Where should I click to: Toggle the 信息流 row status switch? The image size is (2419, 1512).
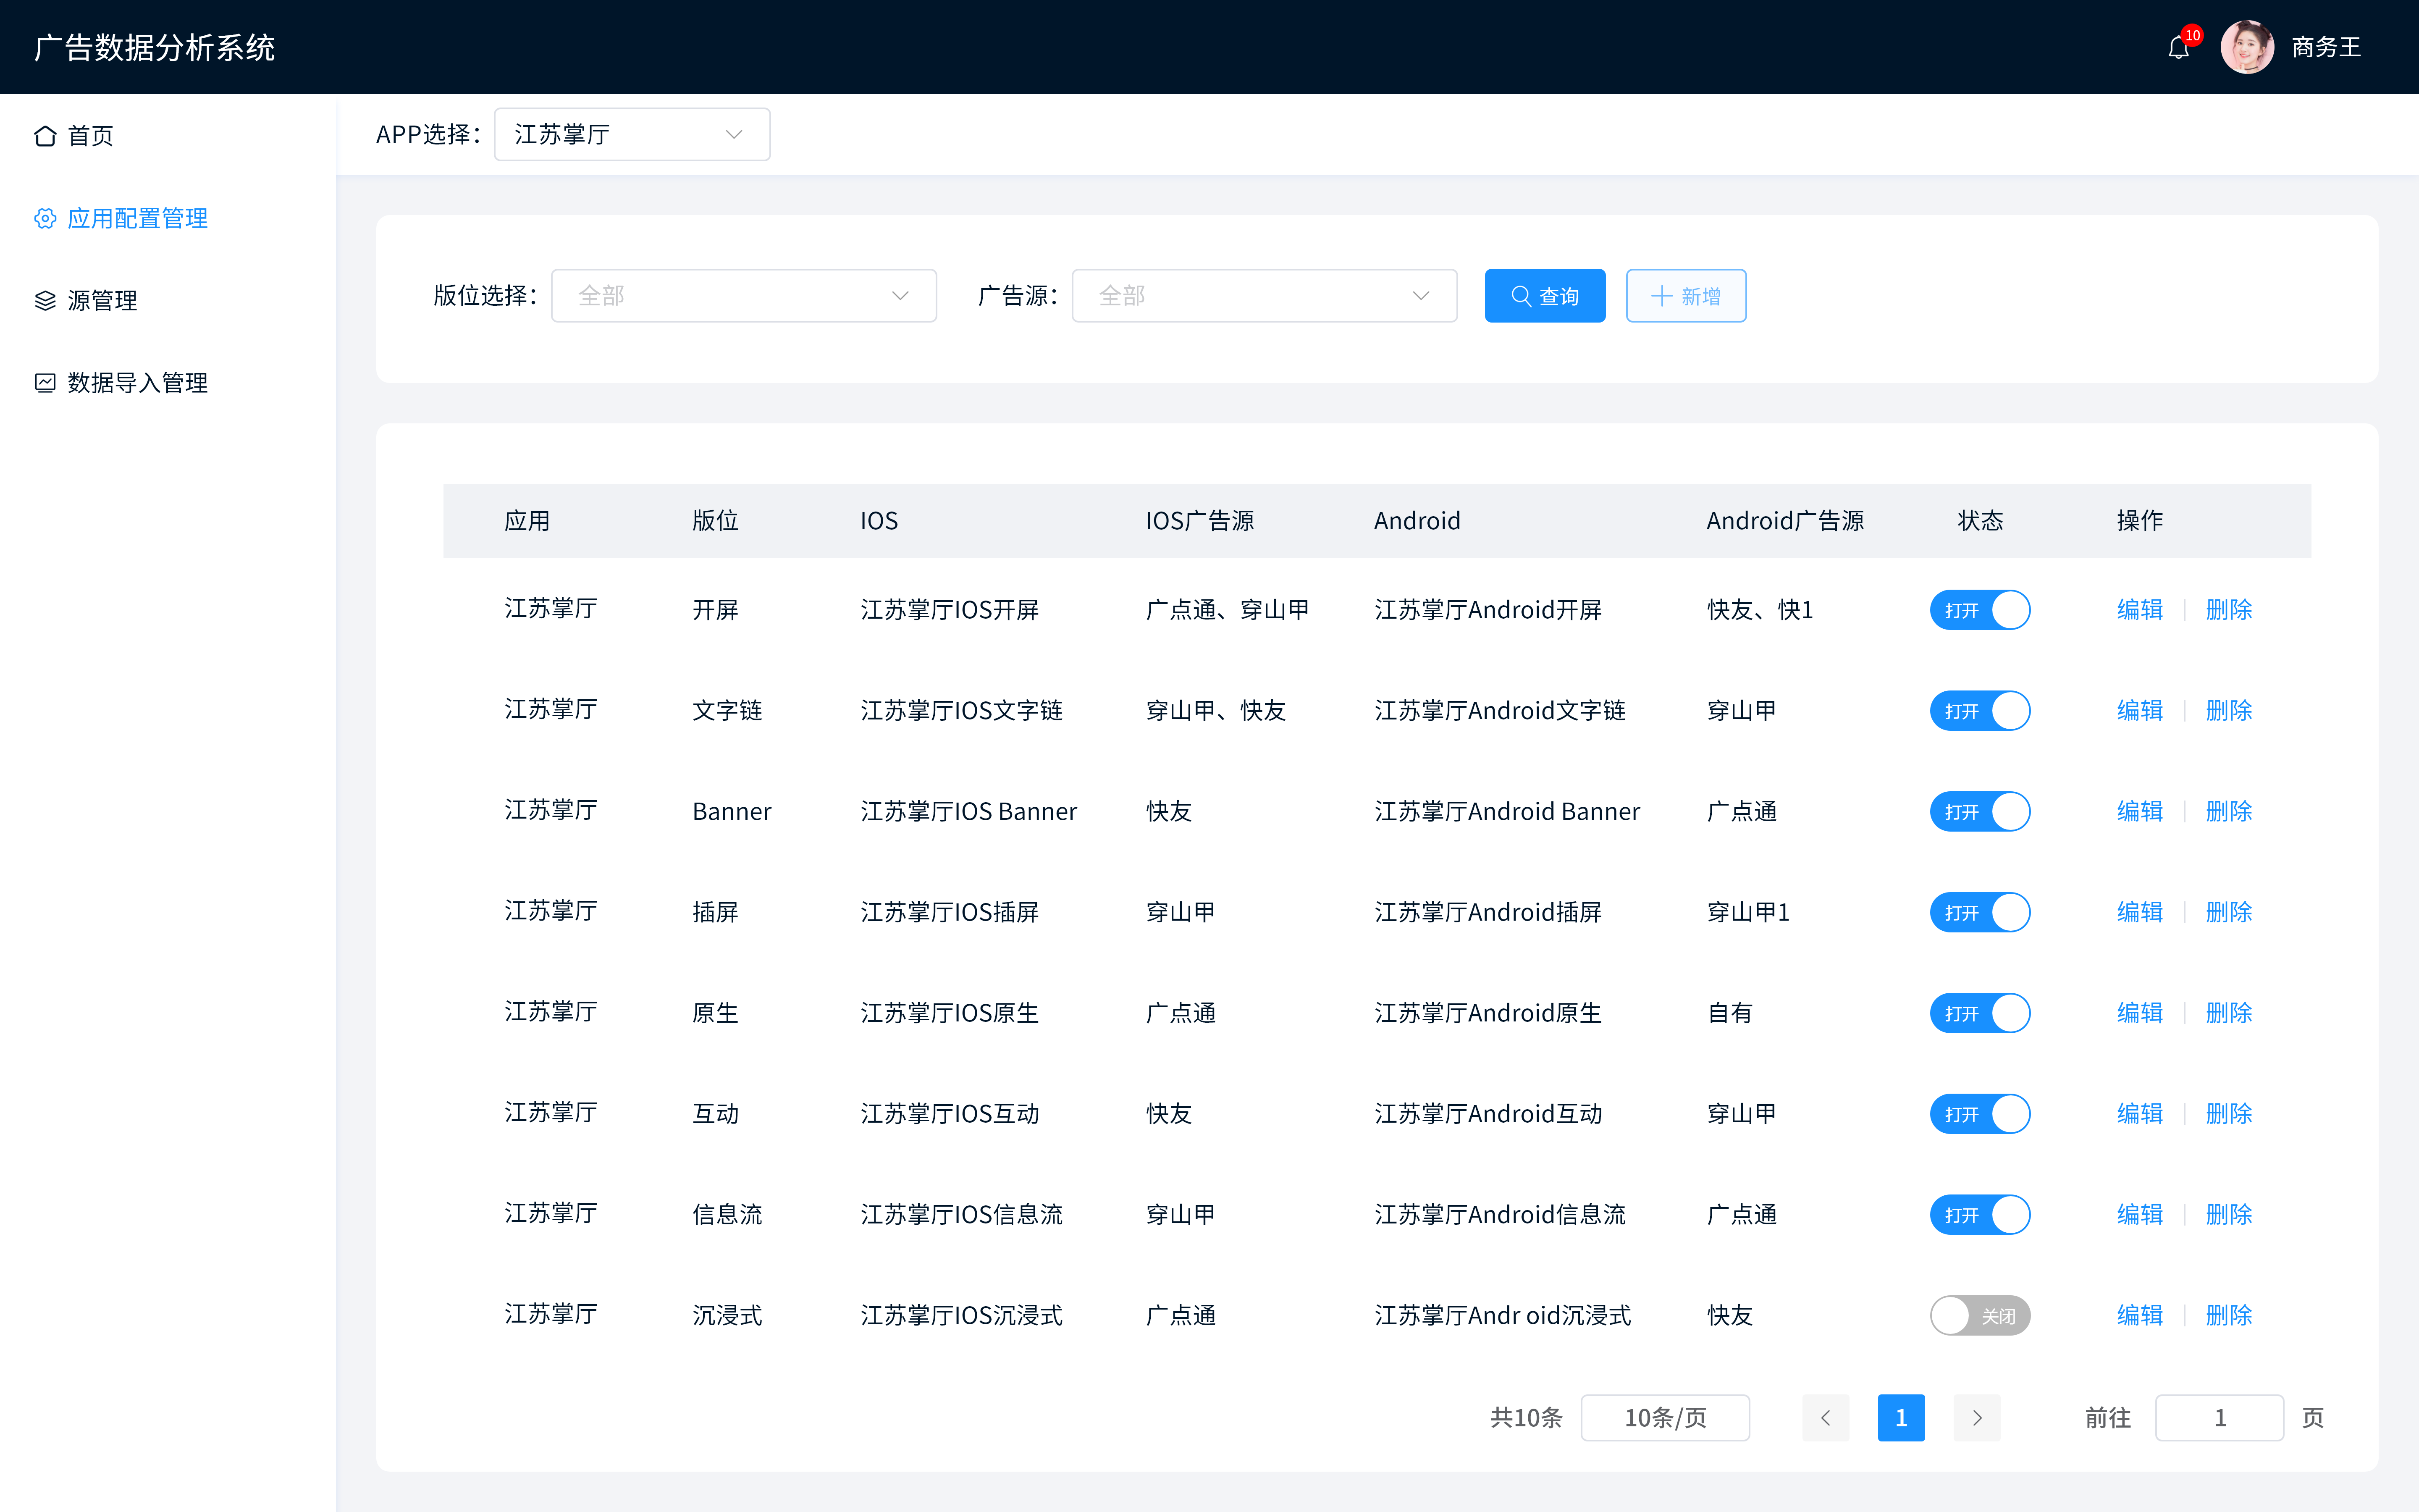[1980, 1215]
